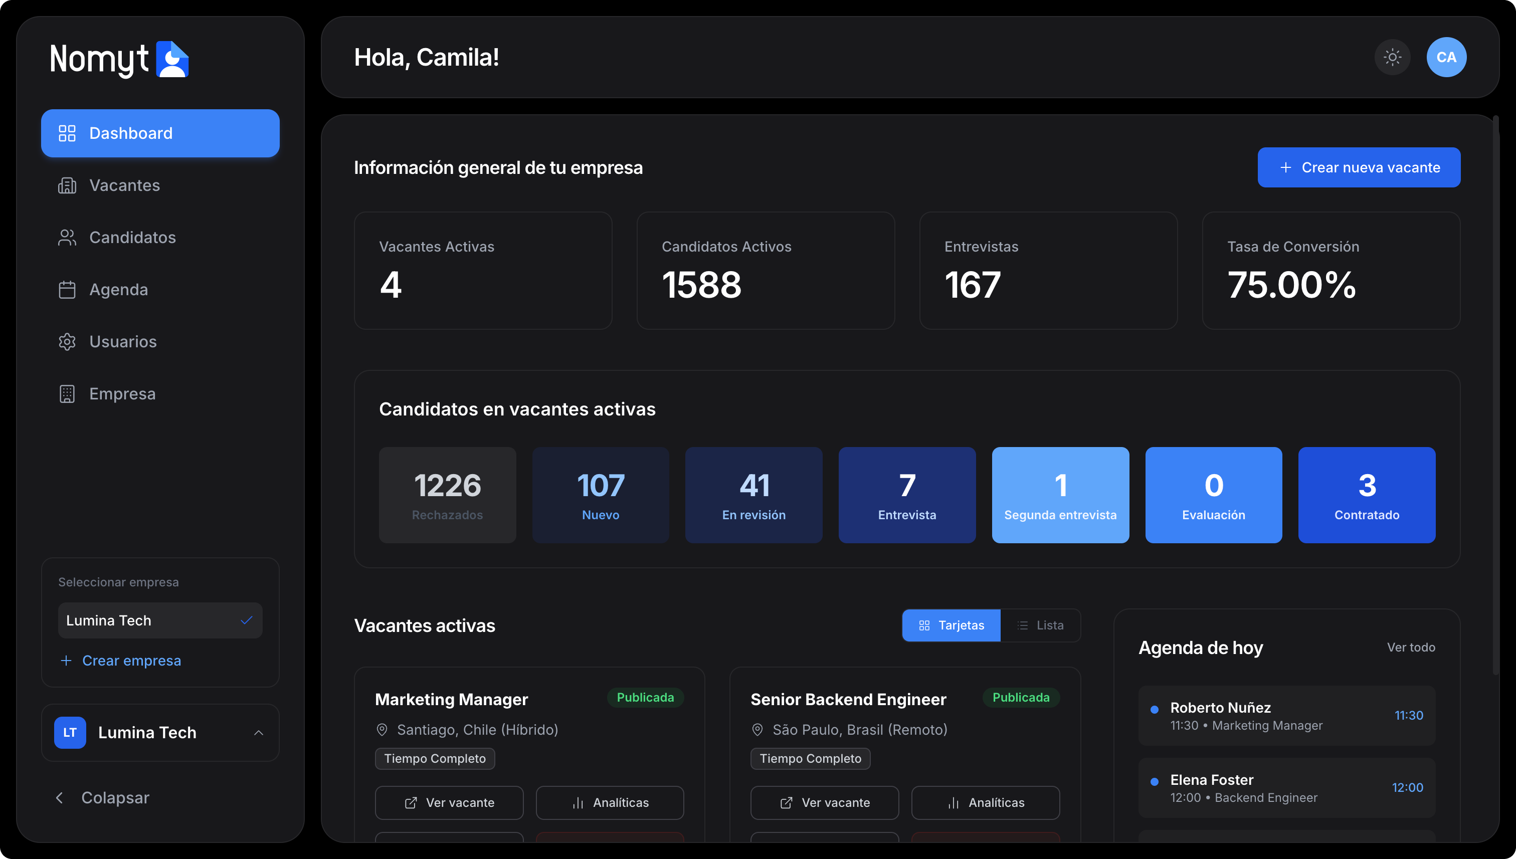
Task: Switch to the Tarjetas tab
Action: click(x=951, y=625)
